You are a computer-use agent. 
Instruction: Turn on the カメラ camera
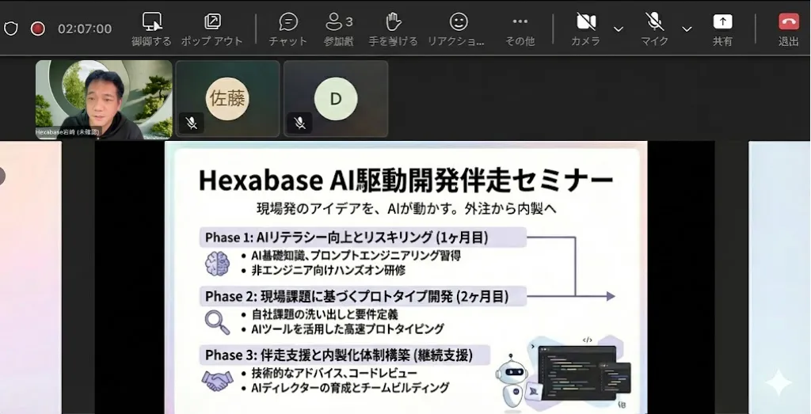coord(585,28)
